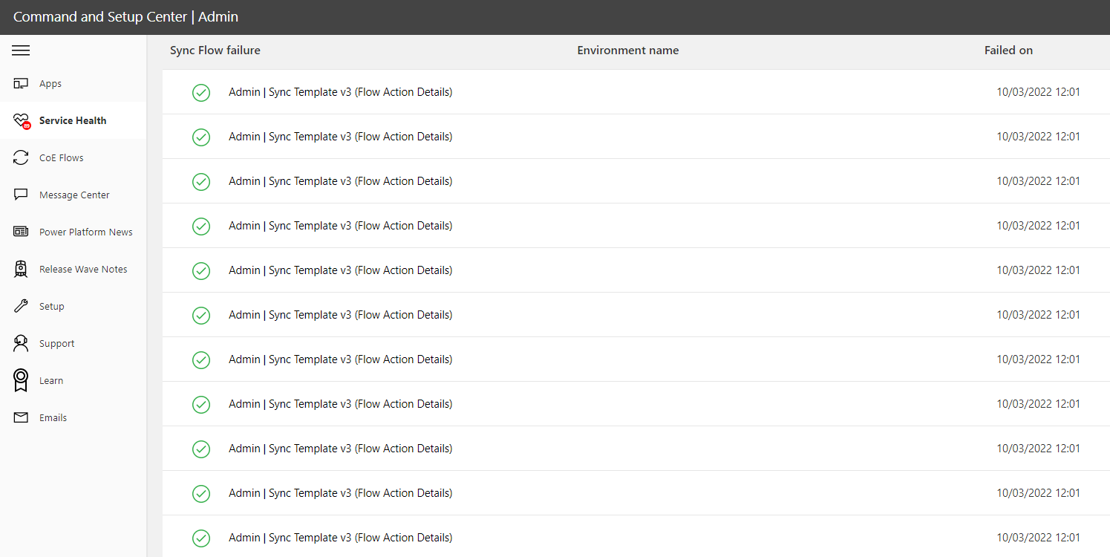Open Support via the people icon
Image resolution: width=1110 pixels, height=557 pixels.
click(20, 343)
